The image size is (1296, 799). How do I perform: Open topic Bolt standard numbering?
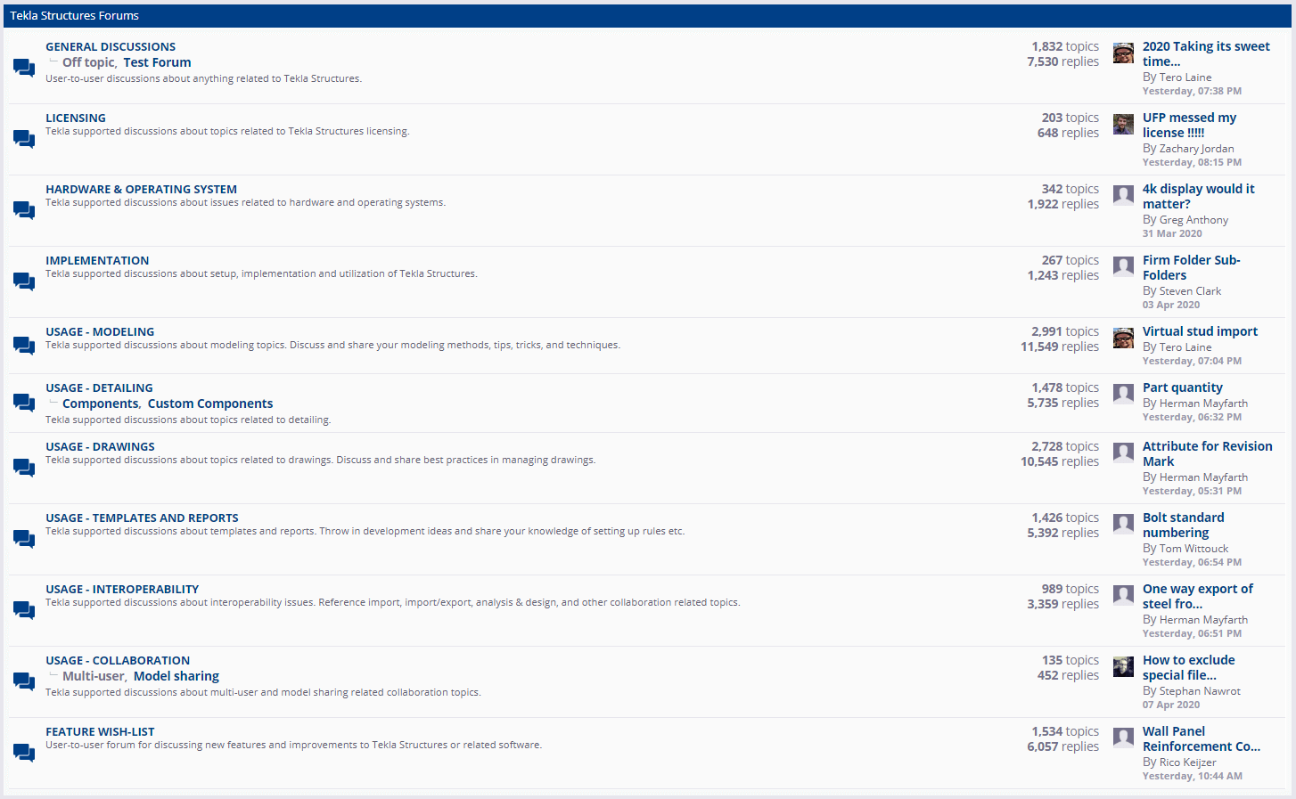coord(1184,526)
